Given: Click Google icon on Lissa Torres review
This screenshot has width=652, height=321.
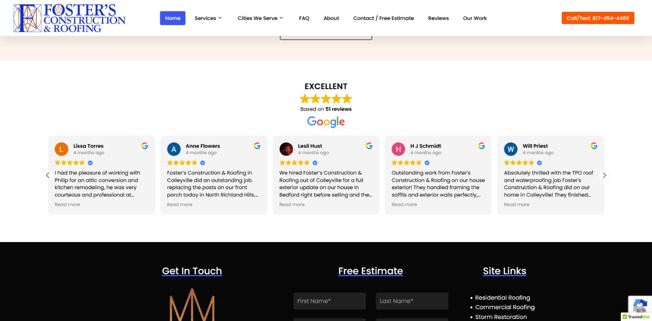Looking at the screenshot, I should [x=145, y=146].
